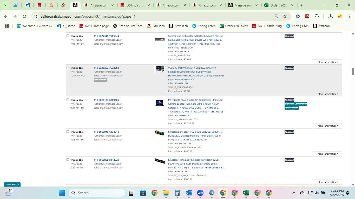The image size is (355, 199).
Task: Check the box for order 113-6296253-7538653
Action: (x=68, y=68)
